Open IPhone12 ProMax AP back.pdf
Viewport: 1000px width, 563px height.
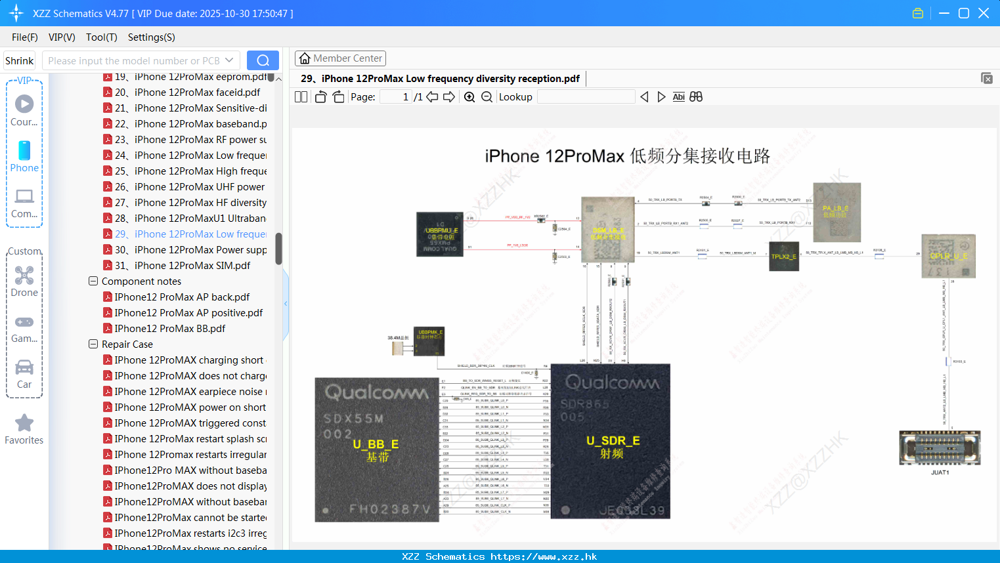click(x=177, y=297)
